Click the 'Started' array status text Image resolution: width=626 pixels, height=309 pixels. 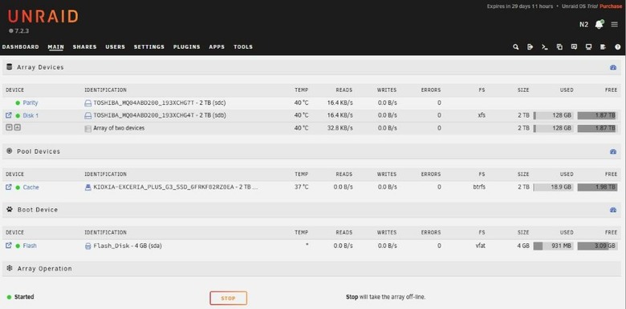coord(24,297)
